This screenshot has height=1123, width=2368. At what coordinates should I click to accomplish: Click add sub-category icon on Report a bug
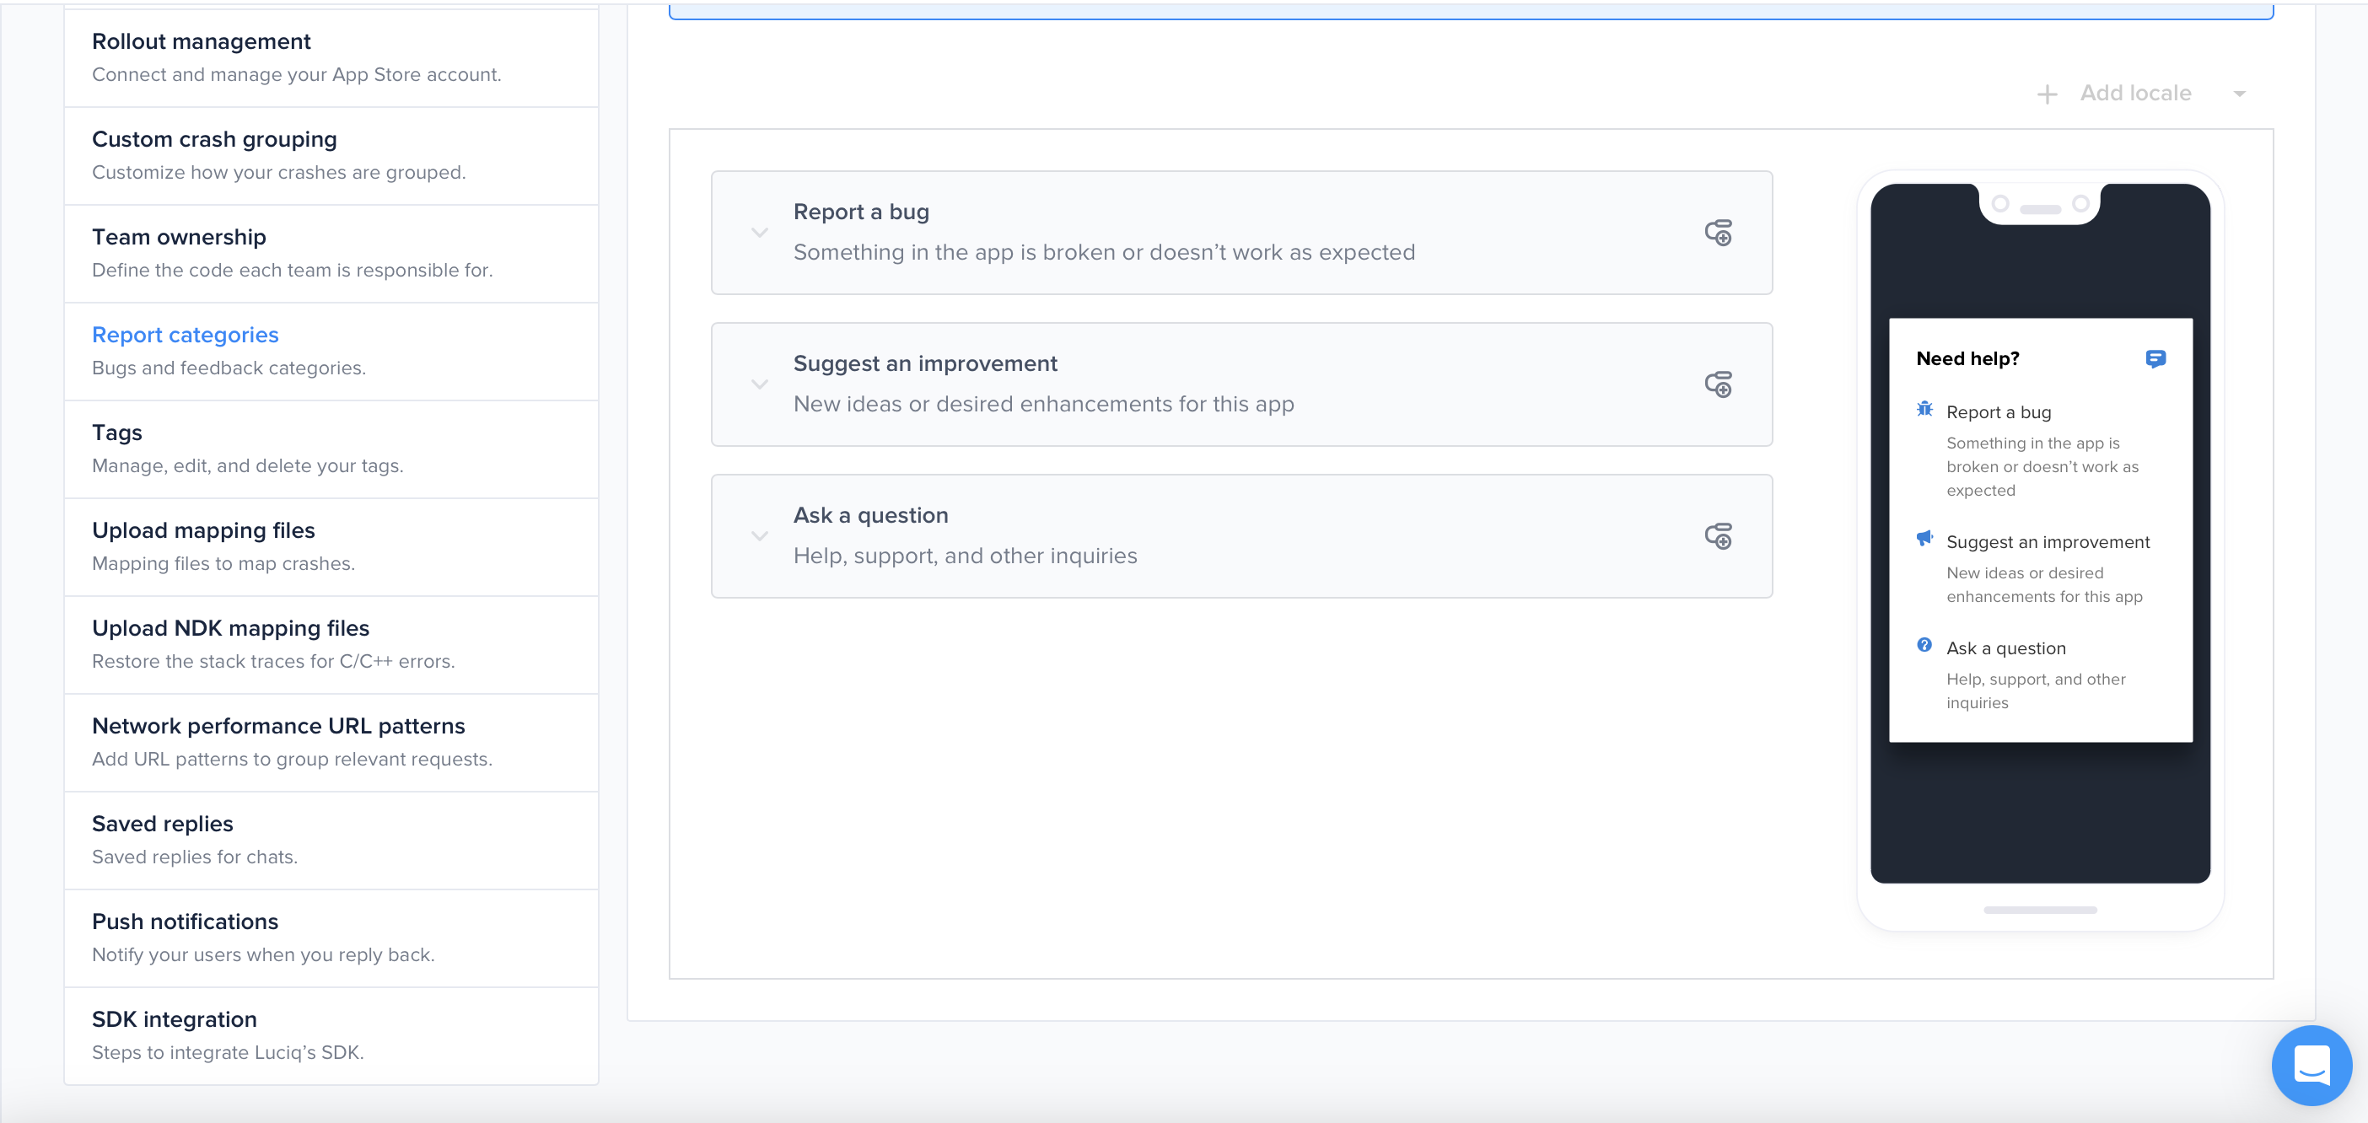point(1718,233)
